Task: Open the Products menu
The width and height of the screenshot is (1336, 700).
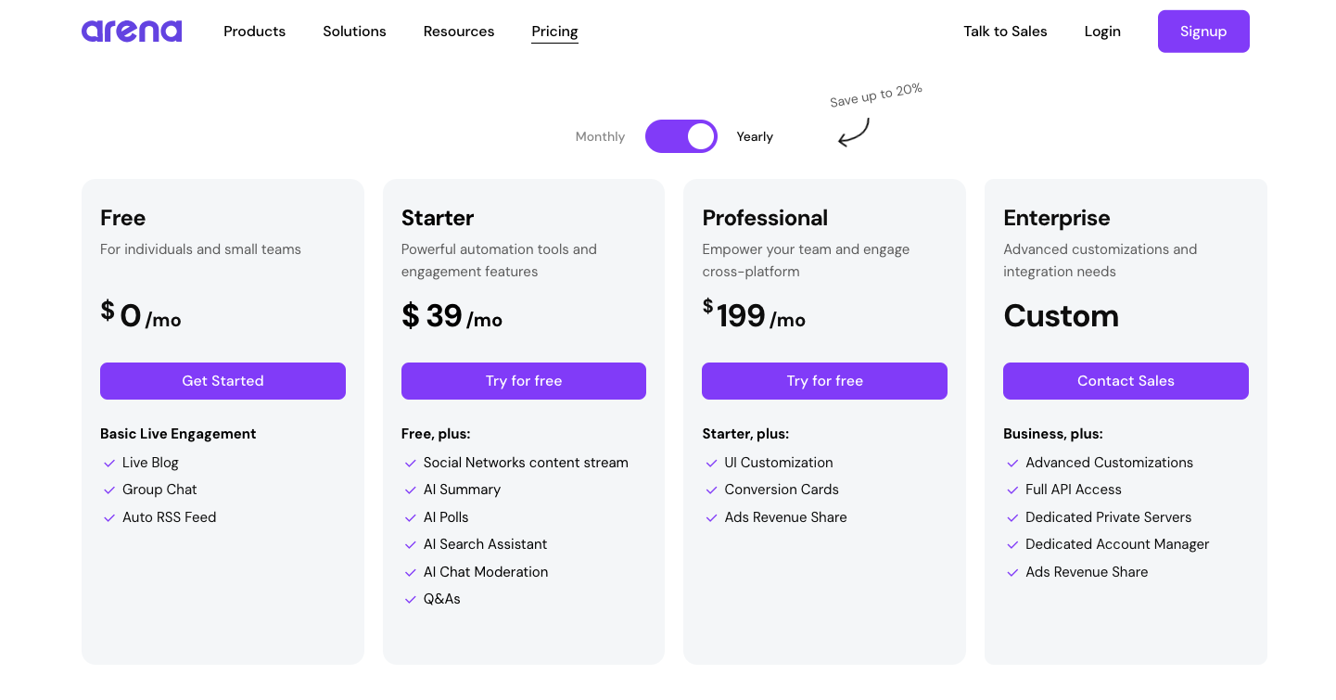Action: coord(255,32)
